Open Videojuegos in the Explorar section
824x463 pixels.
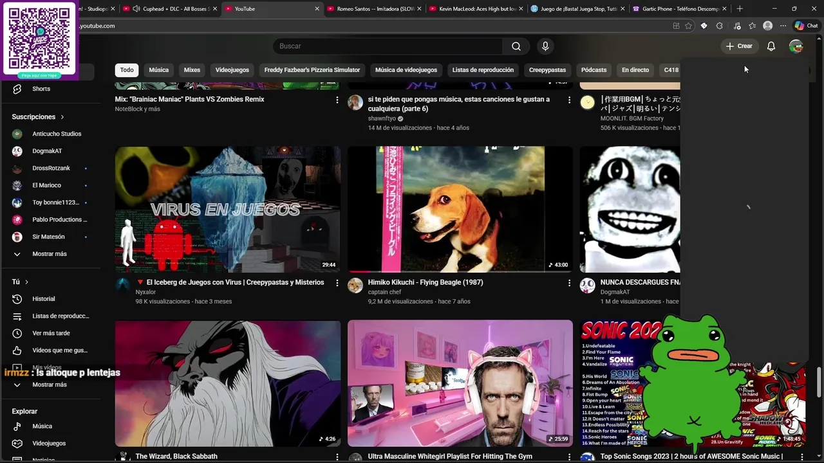50,444
